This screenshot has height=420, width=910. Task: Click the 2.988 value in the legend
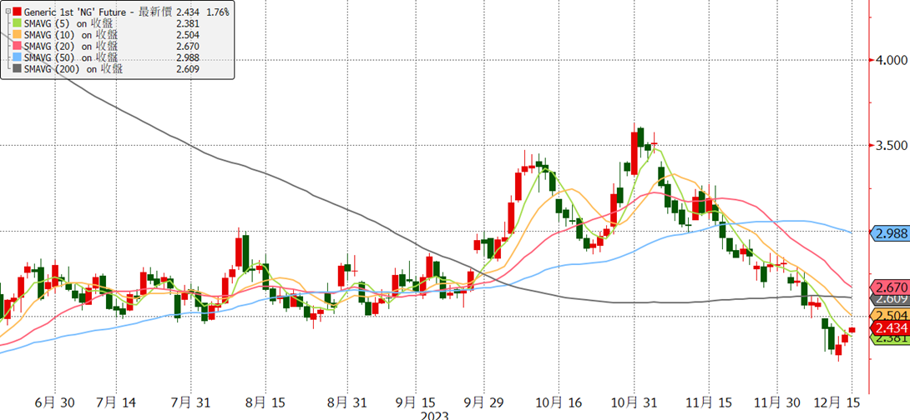coord(188,58)
